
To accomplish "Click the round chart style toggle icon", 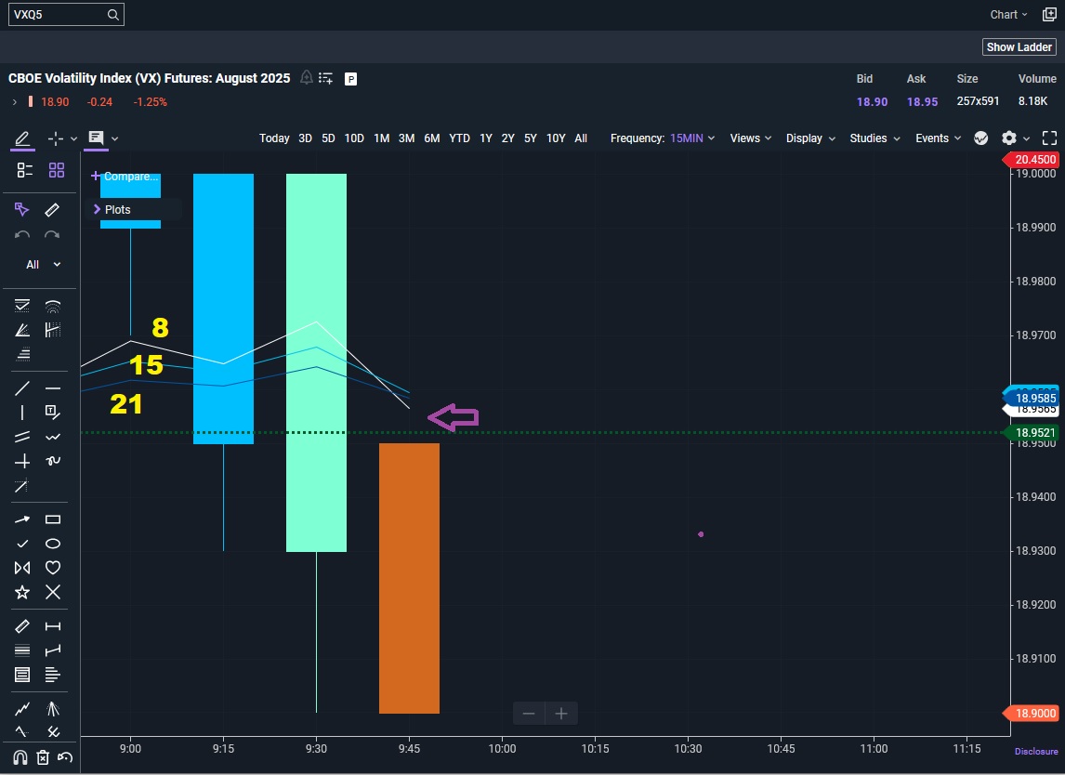I will pos(980,138).
